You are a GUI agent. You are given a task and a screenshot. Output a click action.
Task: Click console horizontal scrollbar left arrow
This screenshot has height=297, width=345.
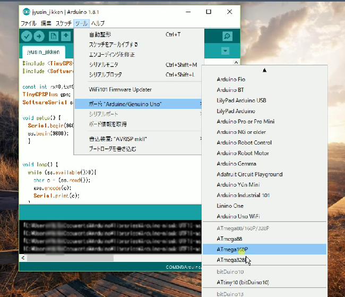[23, 258]
